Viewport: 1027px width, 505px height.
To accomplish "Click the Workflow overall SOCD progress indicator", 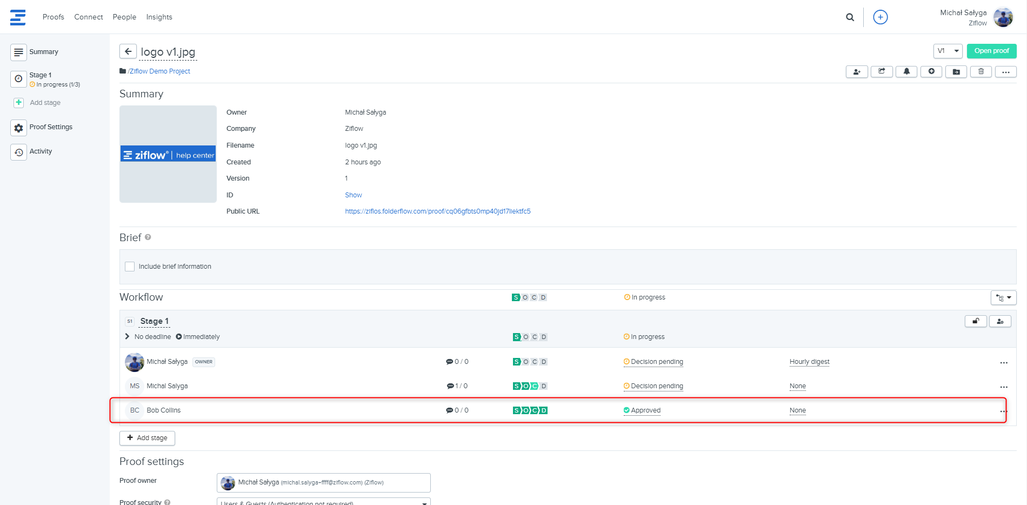I will 530,297.
